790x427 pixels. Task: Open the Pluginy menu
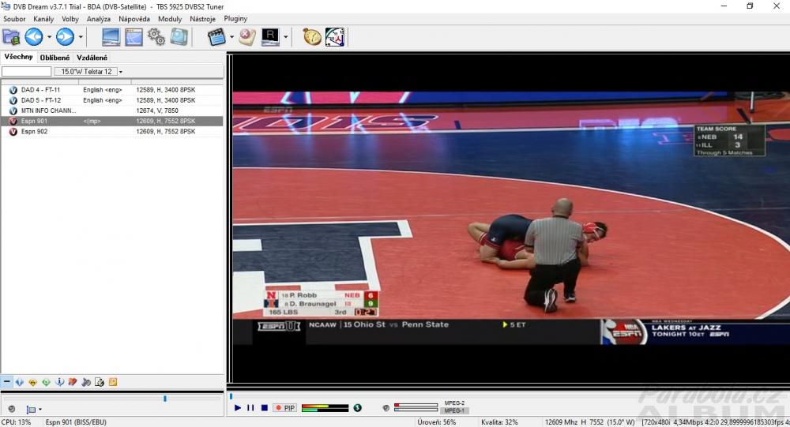235,19
